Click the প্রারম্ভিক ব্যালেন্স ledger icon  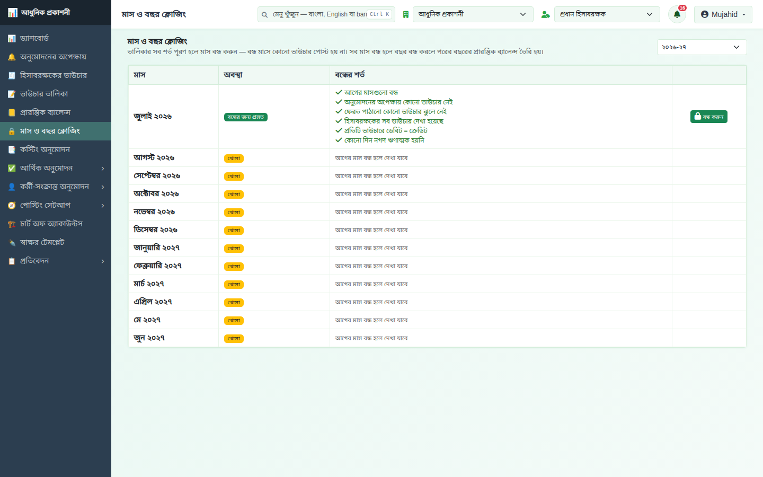coord(12,112)
